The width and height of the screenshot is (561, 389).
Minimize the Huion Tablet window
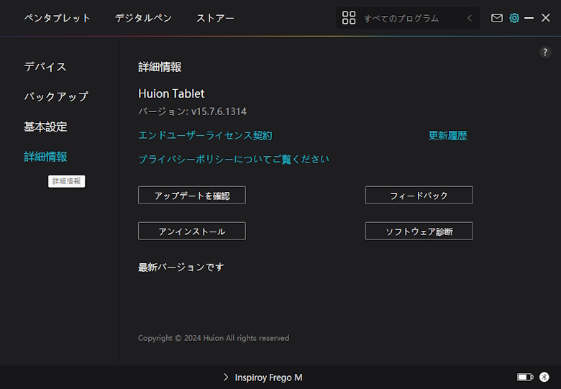click(530, 18)
